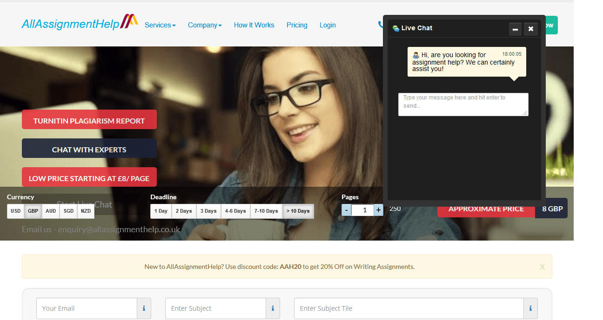Decrease pages with the minus button
This screenshot has width=603, height=320.
pyautogui.click(x=347, y=210)
